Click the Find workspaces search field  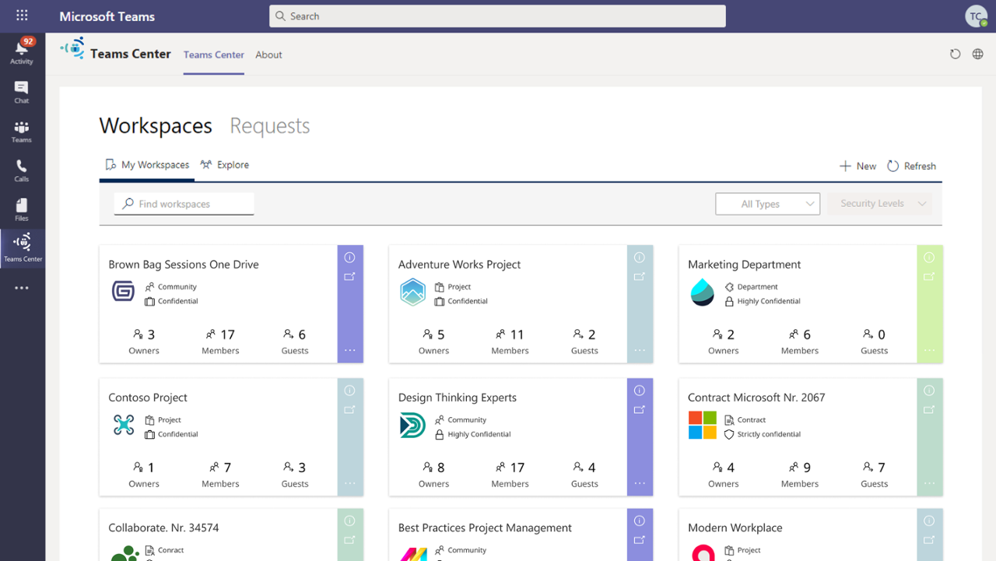click(184, 203)
